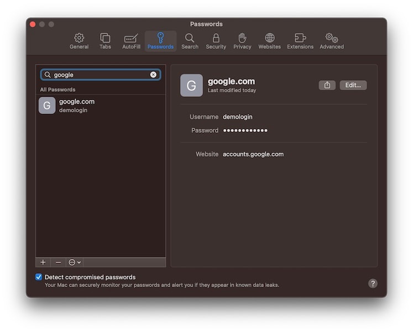The image size is (413, 332).
Task: Open the Extensions puzzle piece pane
Action: tap(300, 41)
